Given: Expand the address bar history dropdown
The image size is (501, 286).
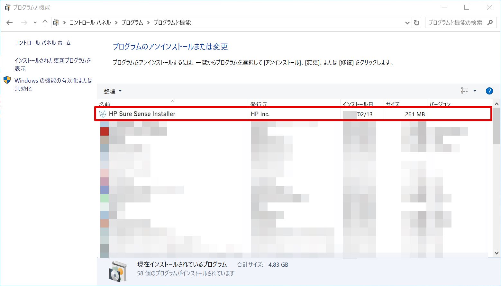Looking at the screenshot, I should [407, 22].
